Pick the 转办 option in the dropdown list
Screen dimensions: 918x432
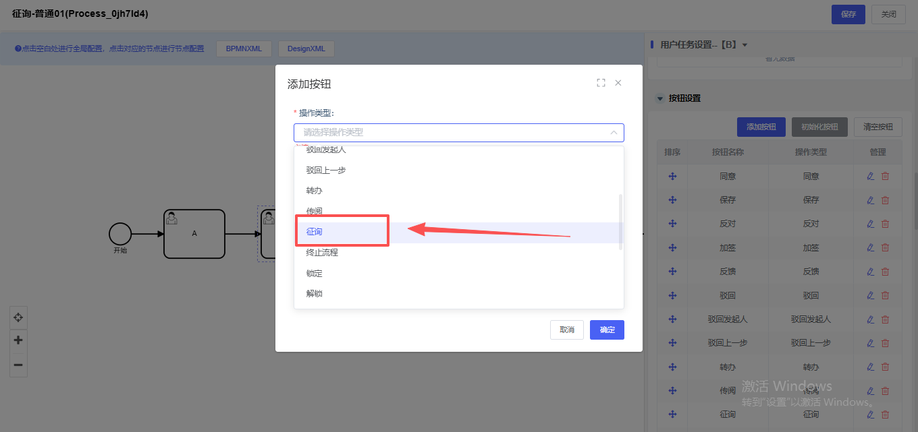click(315, 191)
